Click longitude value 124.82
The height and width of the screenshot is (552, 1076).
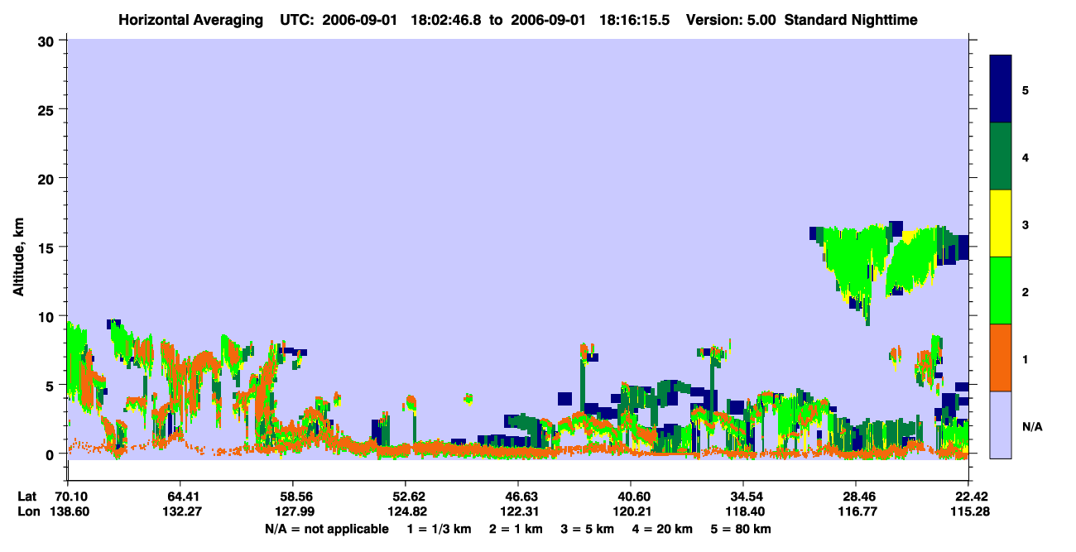[406, 511]
